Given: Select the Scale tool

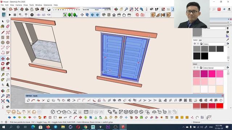Looking at the screenshot, I should [x=3, y=69].
